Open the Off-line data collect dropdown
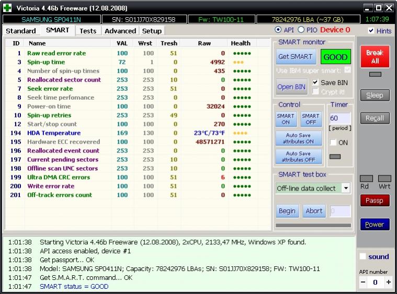397x294 pixels. (x=346, y=188)
